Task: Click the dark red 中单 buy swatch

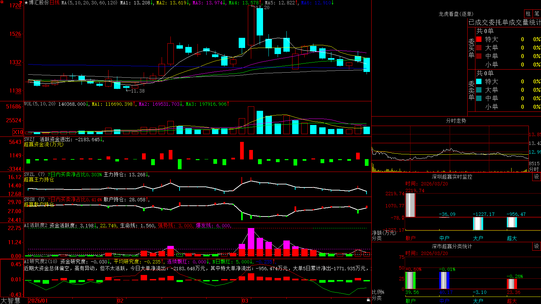Action: coord(479,56)
